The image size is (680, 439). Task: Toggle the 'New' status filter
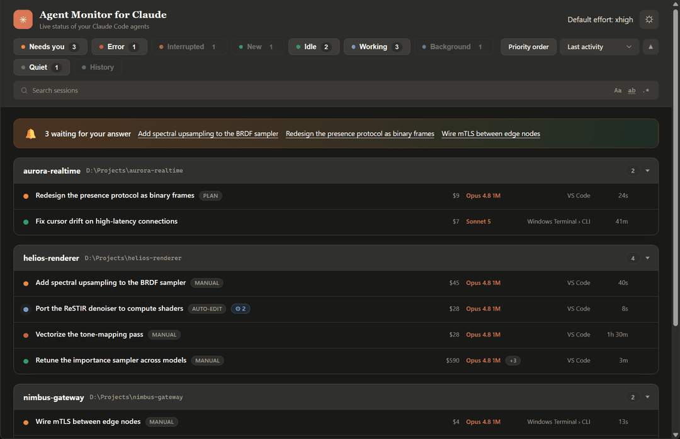257,47
